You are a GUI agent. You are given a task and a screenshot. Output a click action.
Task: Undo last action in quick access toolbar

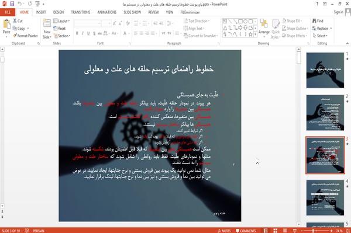(20, 4)
